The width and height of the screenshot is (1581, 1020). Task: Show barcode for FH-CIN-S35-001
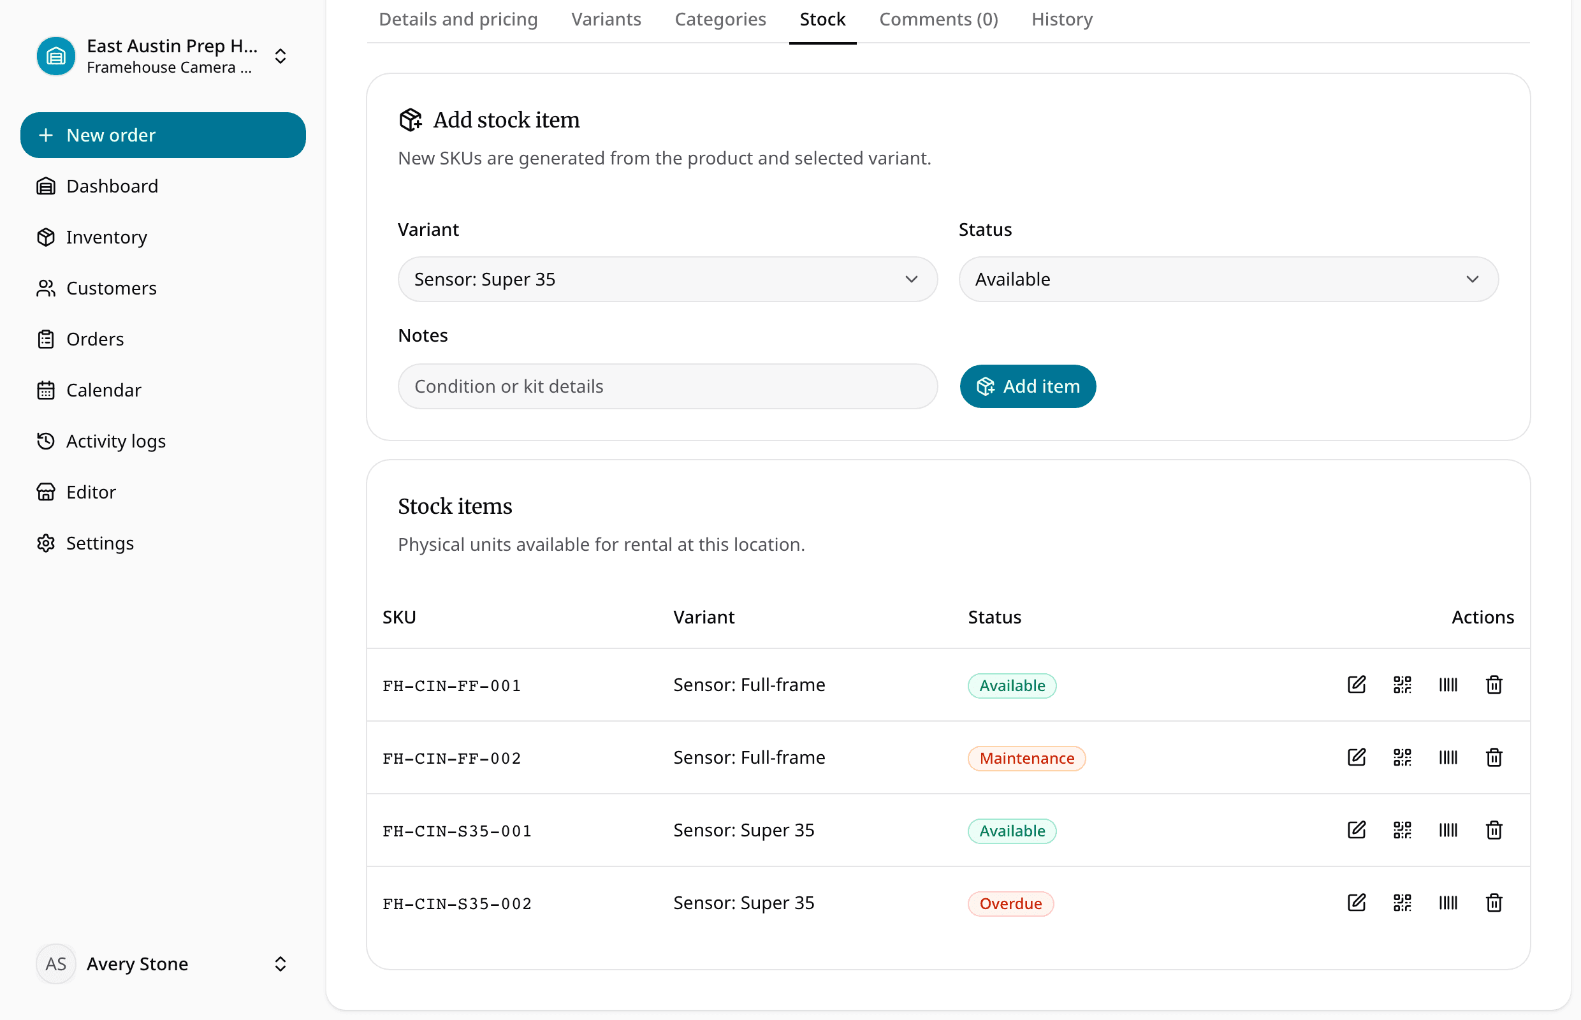click(1448, 830)
